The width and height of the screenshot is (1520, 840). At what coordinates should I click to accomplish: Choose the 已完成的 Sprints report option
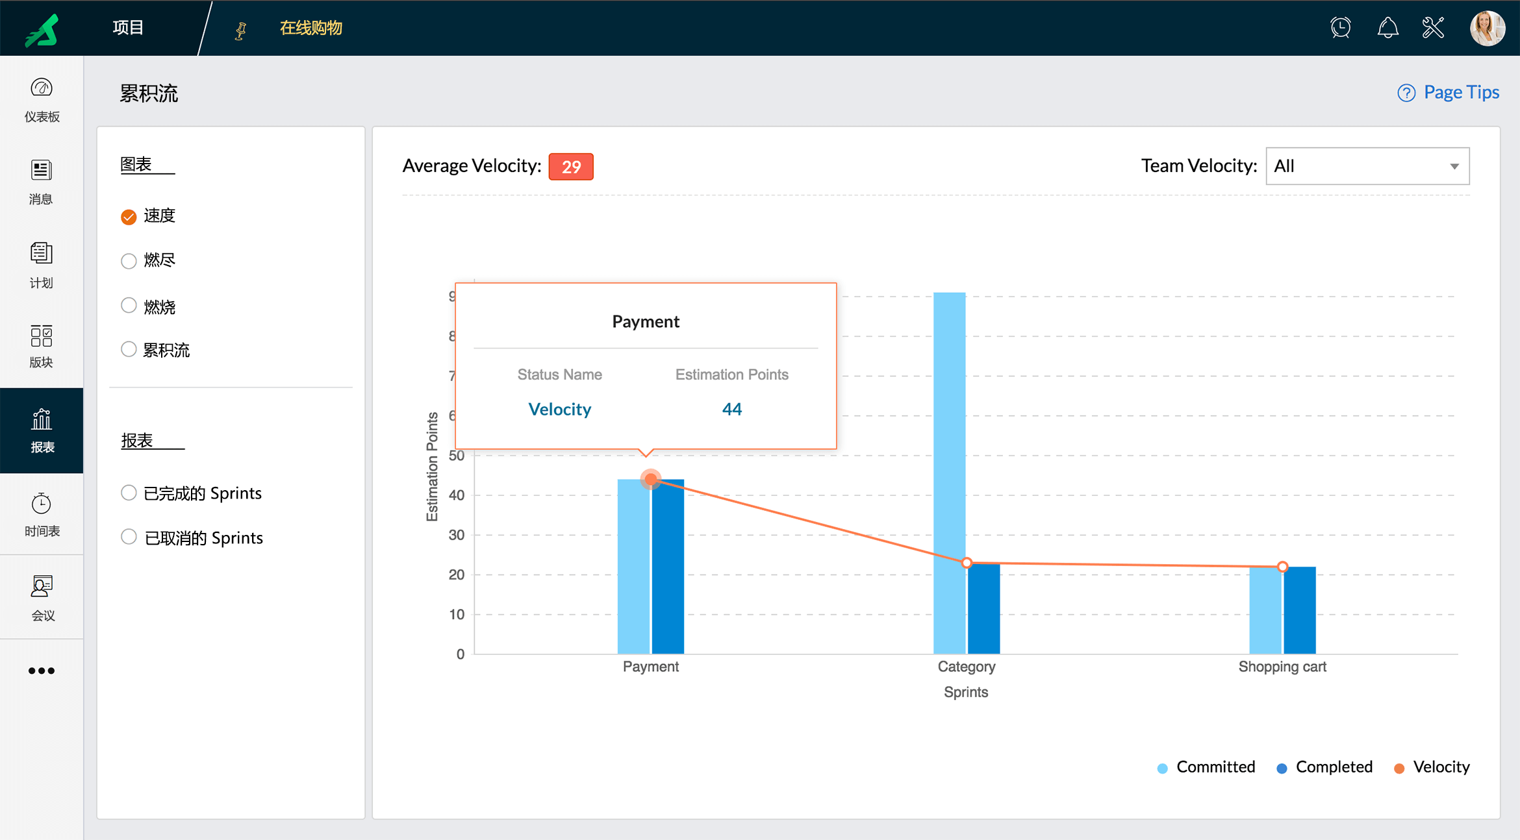pos(129,493)
